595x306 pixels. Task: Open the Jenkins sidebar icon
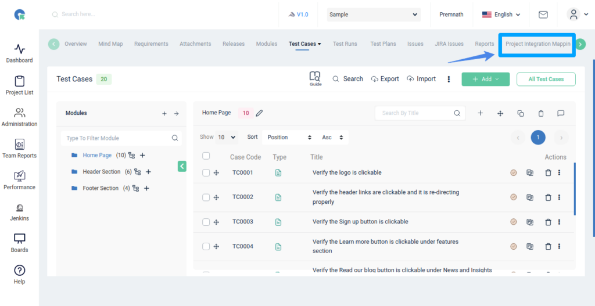pyautogui.click(x=19, y=208)
